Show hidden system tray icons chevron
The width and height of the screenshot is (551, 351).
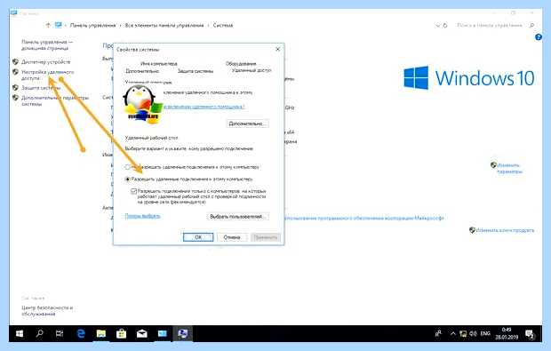[x=453, y=333]
